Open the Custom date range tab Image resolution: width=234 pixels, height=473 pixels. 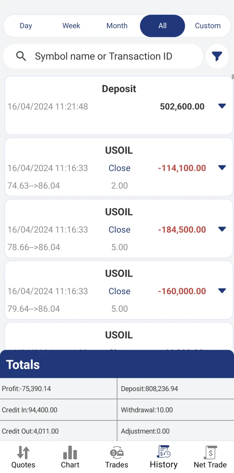click(x=207, y=26)
